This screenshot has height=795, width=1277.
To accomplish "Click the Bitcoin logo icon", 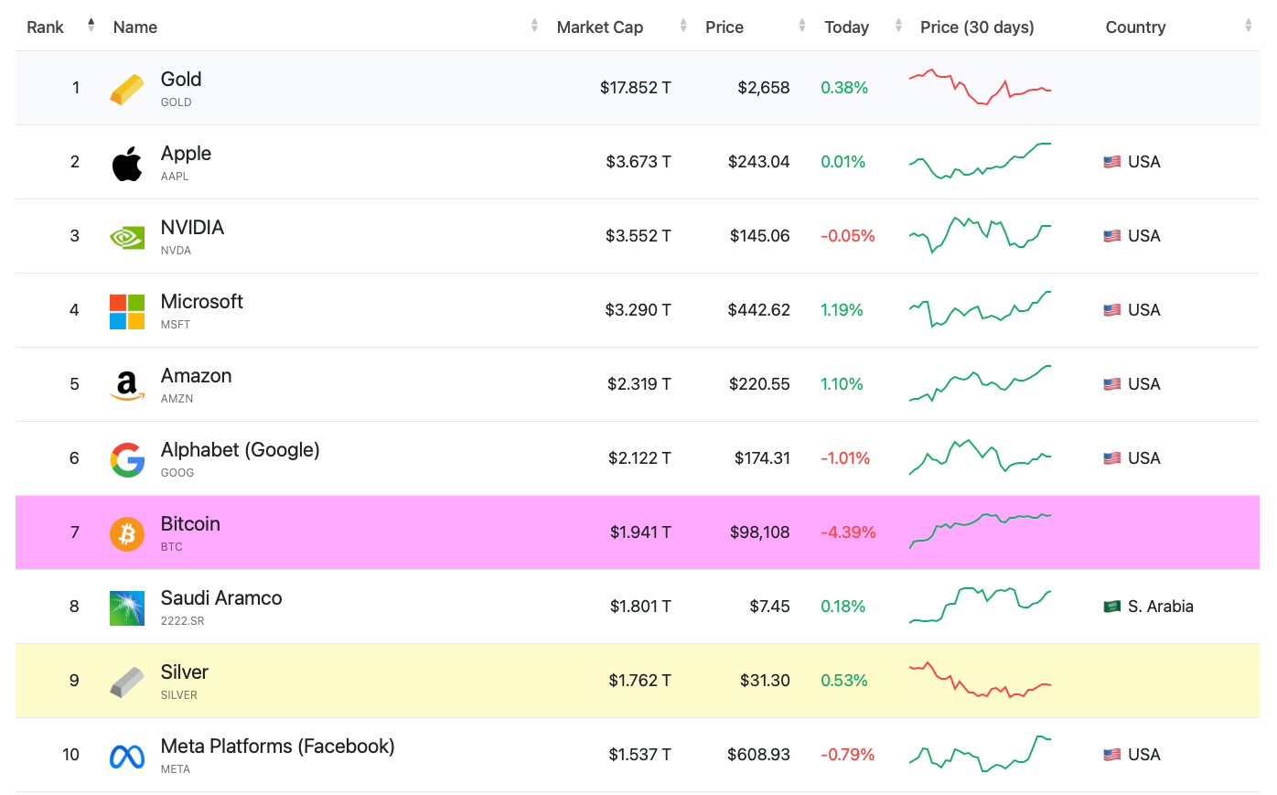I will 127,533.
